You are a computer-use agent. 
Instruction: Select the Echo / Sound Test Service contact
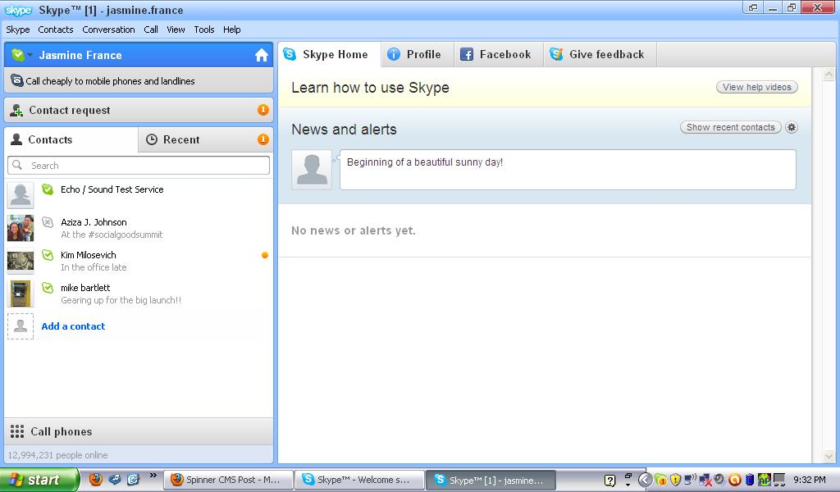(x=112, y=189)
